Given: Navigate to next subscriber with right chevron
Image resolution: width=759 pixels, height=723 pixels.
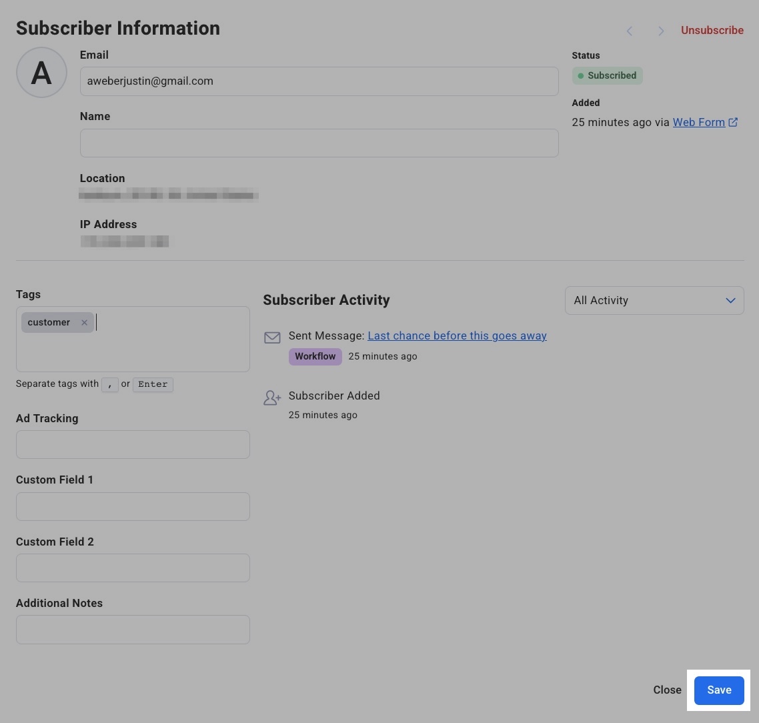Looking at the screenshot, I should pos(661,31).
